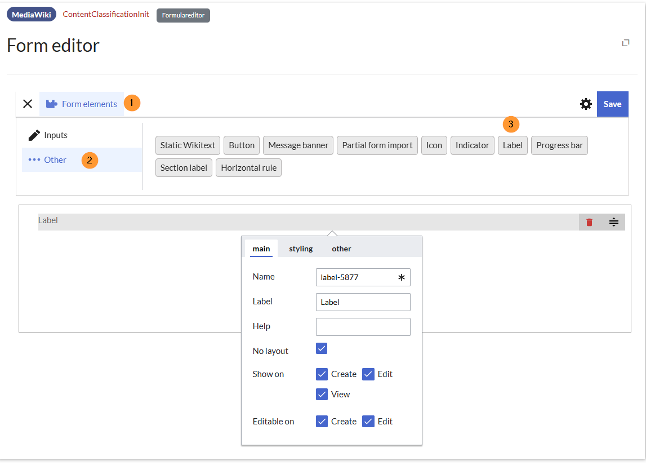Click the X icon to close the toolbar

pos(28,104)
